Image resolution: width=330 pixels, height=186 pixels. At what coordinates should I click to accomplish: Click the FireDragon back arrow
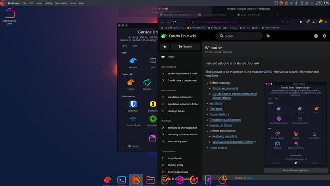[162, 22]
